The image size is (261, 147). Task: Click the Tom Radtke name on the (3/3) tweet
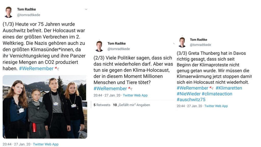pos(199,40)
